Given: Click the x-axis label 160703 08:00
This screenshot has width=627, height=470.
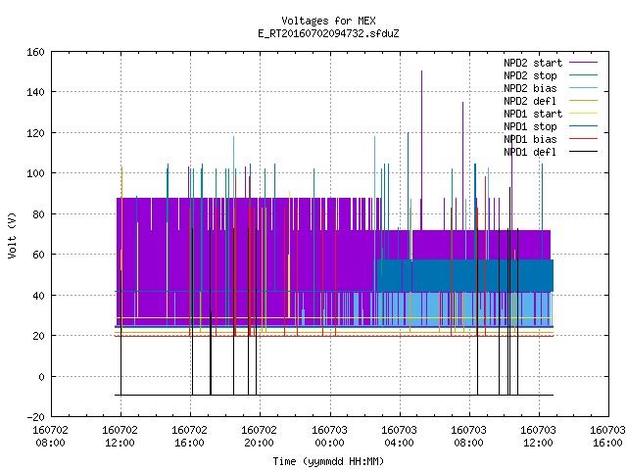Looking at the screenshot, I should click(x=468, y=437).
